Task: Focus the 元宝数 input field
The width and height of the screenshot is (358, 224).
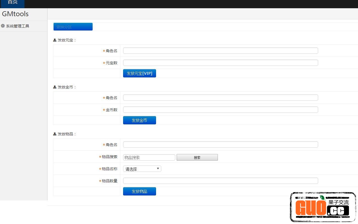Action: pos(220,63)
